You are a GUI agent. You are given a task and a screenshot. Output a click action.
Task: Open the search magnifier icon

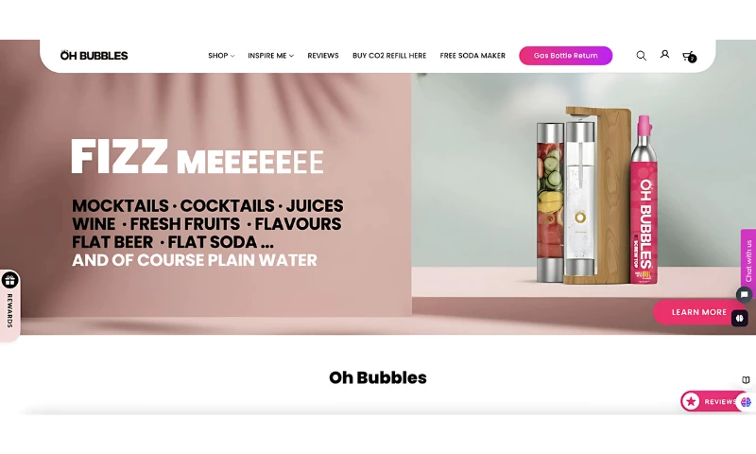click(x=641, y=56)
